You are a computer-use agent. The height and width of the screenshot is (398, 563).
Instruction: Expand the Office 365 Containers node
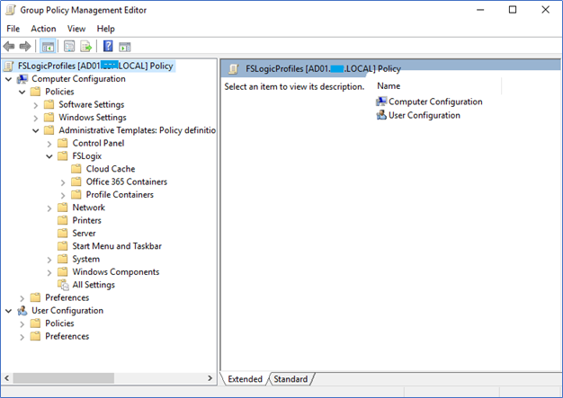[x=63, y=182]
